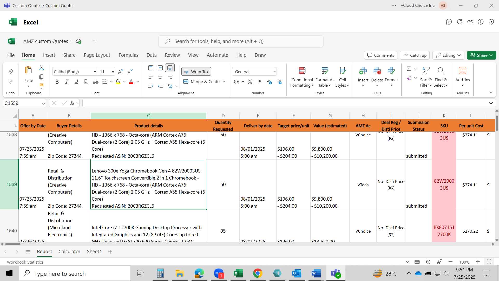Toggle Wrap Text option
Image resolution: width=499 pixels, height=281 pixels.
(x=196, y=72)
